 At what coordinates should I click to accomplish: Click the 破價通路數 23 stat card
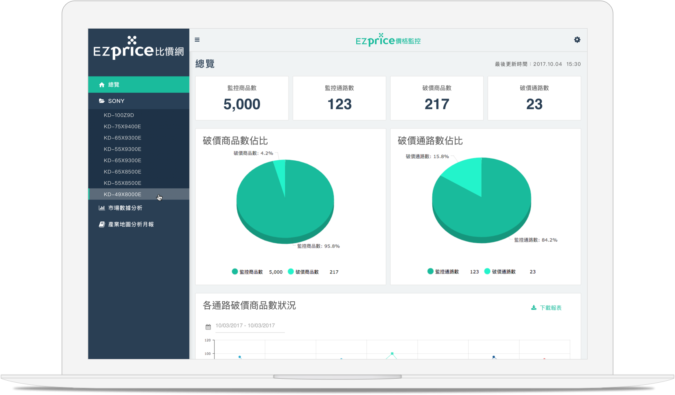534,98
